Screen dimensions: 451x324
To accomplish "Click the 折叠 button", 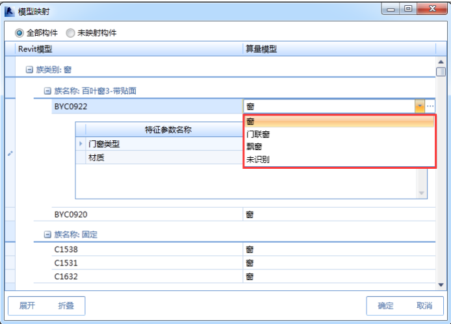I will tap(66, 306).
